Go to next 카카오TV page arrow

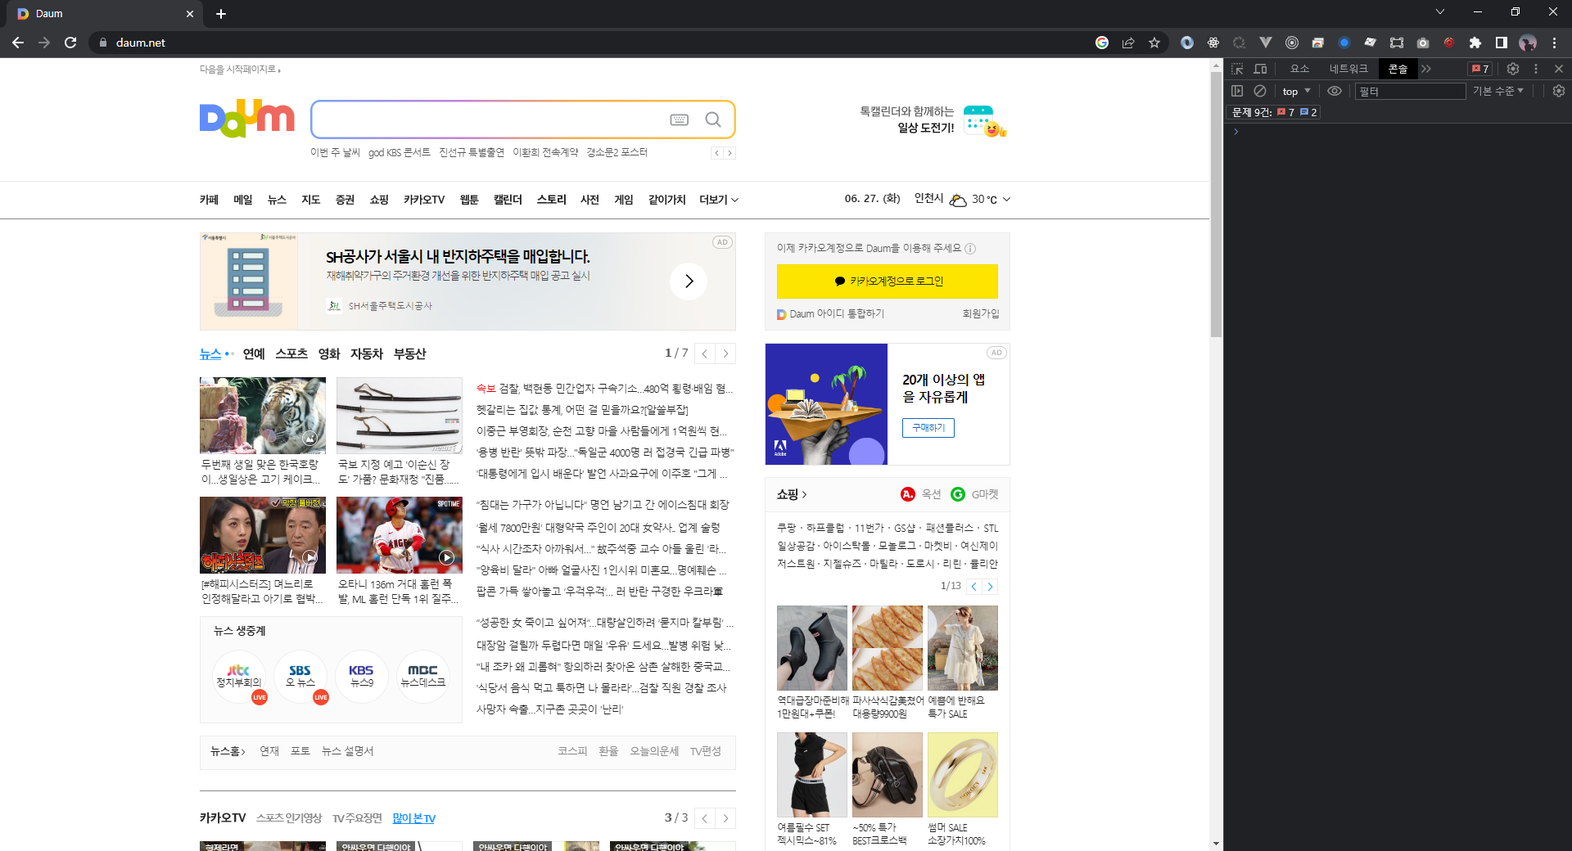pyautogui.click(x=725, y=818)
